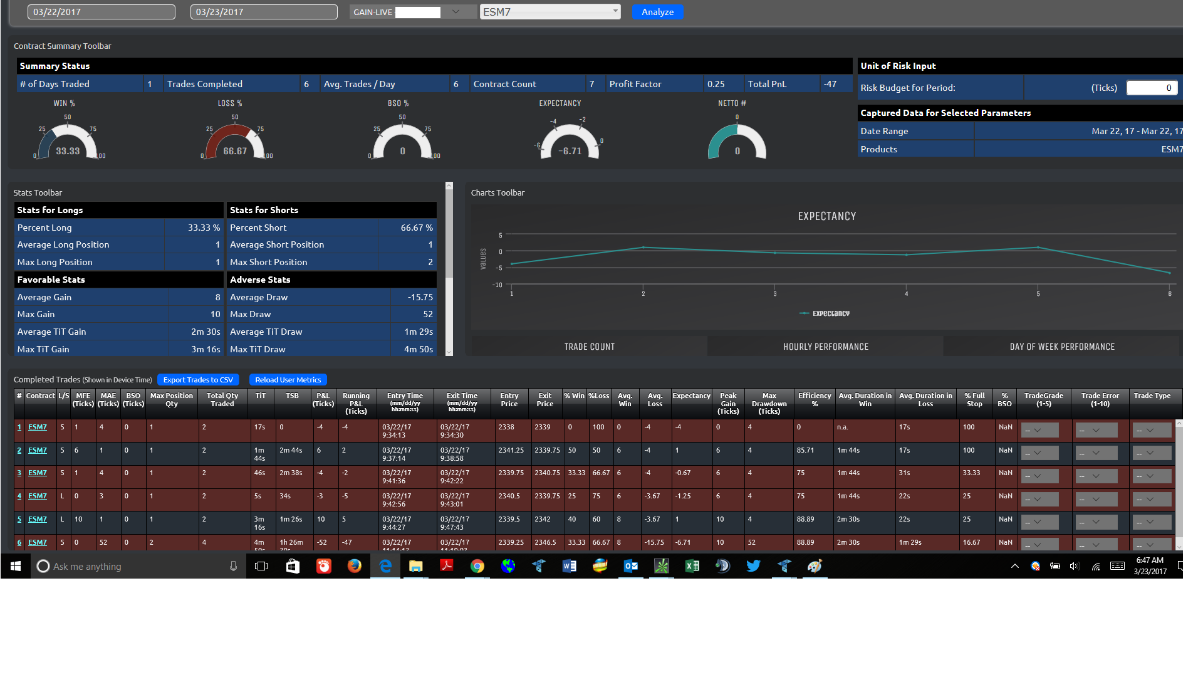
Task: Open the red camera app in taskbar
Action: pos(324,566)
